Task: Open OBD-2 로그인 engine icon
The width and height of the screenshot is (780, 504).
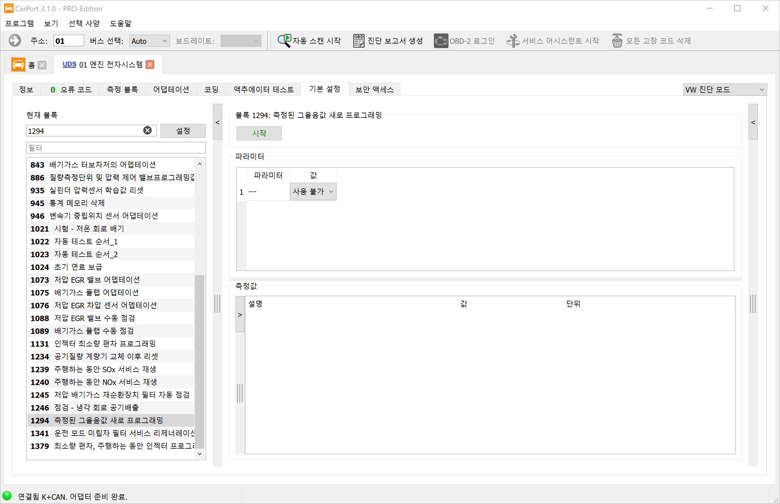Action: click(x=441, y=40)
